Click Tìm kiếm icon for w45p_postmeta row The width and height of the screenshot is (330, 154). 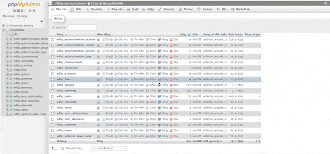pyautogui.click(x=132, y=91)
